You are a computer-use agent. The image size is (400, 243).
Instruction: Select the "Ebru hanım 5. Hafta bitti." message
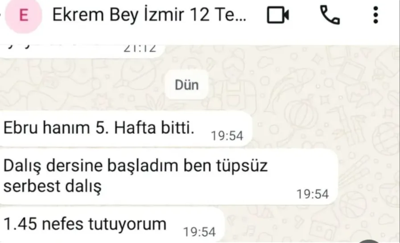click(125, 128)
